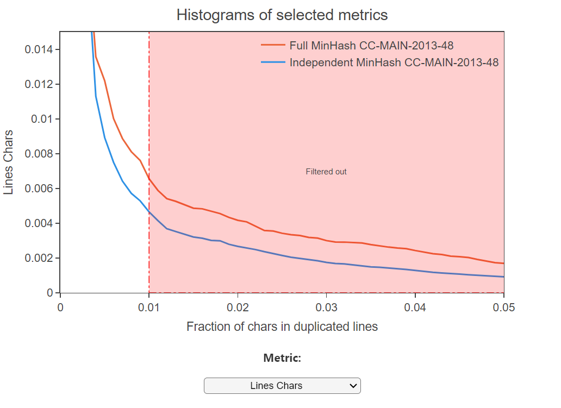The image size is (561, 408).
Task: Select the "Histograms of selected metrics" chart title
Action: pyautogui.click(x=282, y=15)
